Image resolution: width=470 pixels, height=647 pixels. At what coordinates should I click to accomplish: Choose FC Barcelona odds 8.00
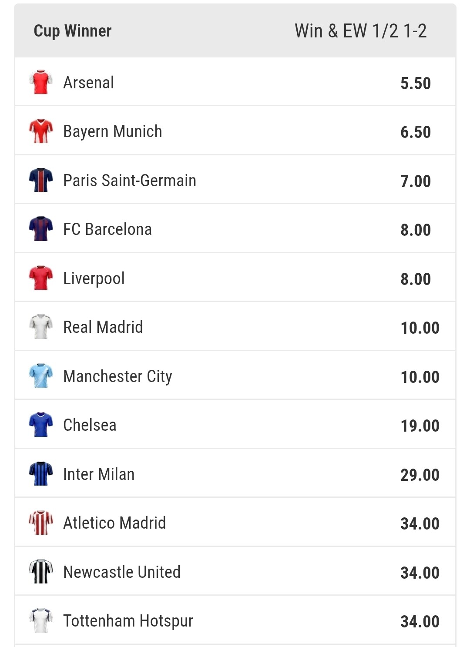coord(415,230)
